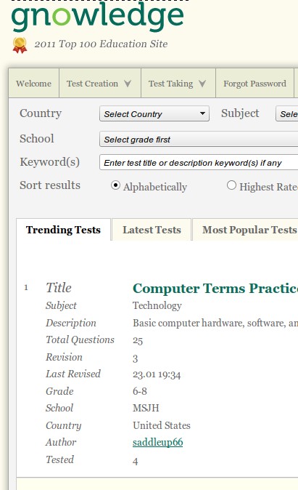Select the Highest Rated sort option
This screenshot has width=298, height=490.
click(x=231, y=185)
